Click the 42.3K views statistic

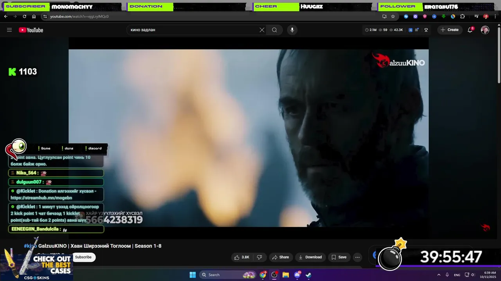396,30
